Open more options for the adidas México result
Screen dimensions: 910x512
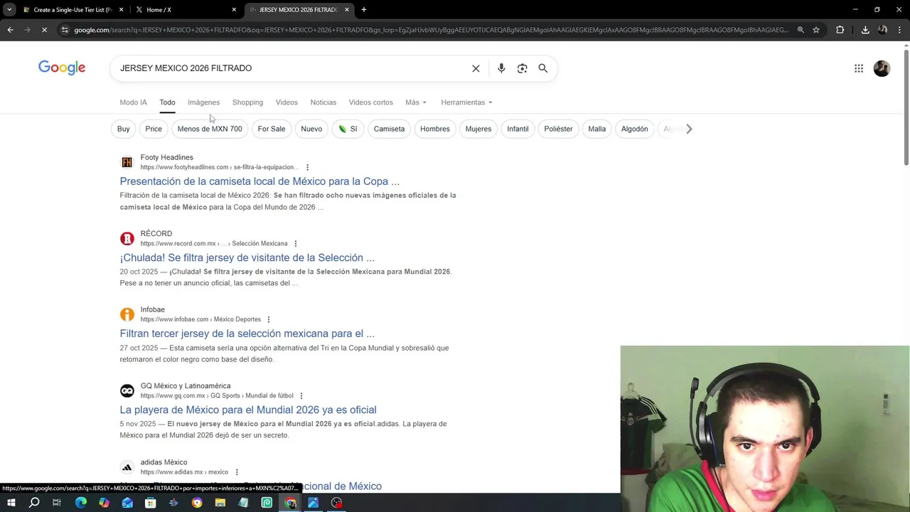pos(237,472)
